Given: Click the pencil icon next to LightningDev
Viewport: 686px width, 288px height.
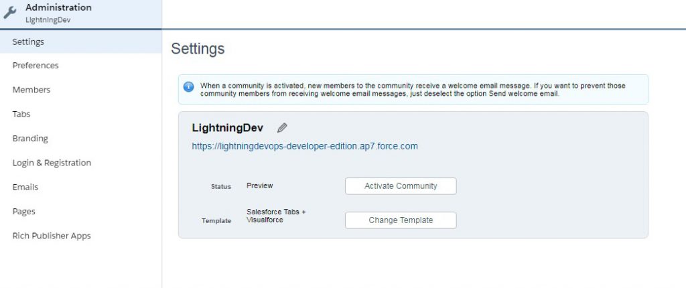Looking at the screenshot, I should pyautogui.click(x=283, y=128).
